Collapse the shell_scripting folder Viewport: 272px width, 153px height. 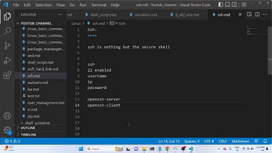tap(41, 123)
